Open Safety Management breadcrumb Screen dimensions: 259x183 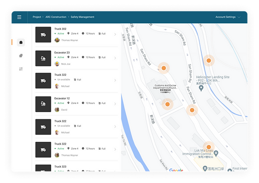(x=82, y=17)
